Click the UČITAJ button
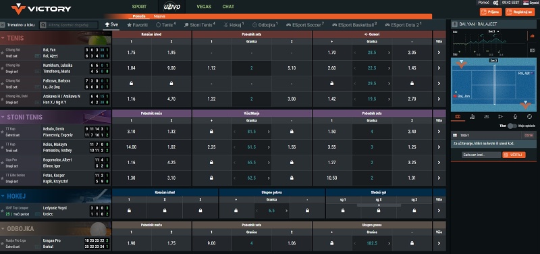 pos(514,155)
